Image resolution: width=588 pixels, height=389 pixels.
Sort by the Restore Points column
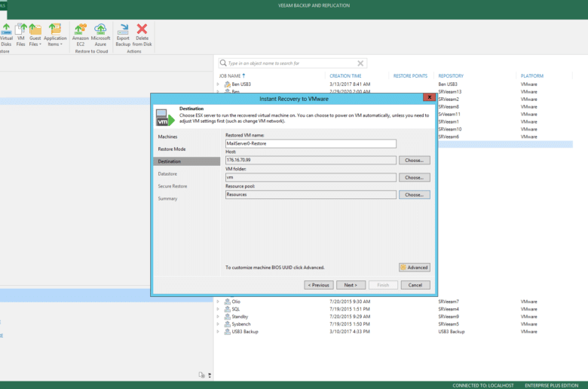coord(410,76)
